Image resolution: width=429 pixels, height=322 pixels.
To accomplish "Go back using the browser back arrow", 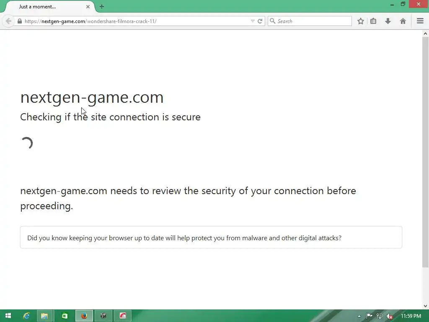I will (8, 21).
